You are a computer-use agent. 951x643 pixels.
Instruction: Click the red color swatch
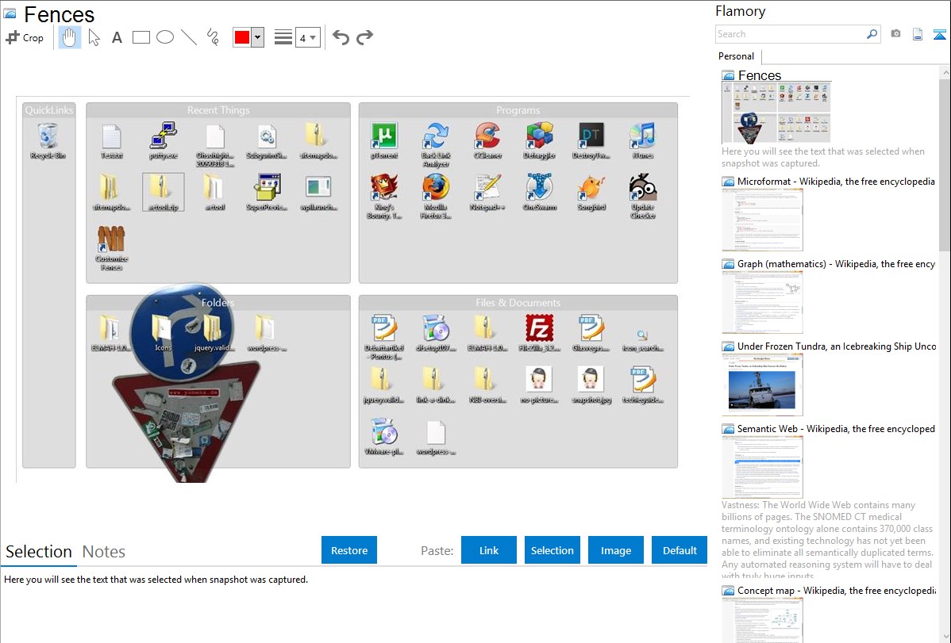(x=242, y=37)
